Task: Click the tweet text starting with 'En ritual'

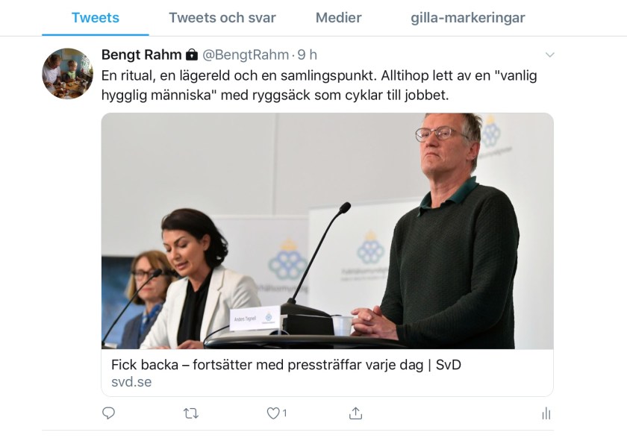Action: click(319, 86)
